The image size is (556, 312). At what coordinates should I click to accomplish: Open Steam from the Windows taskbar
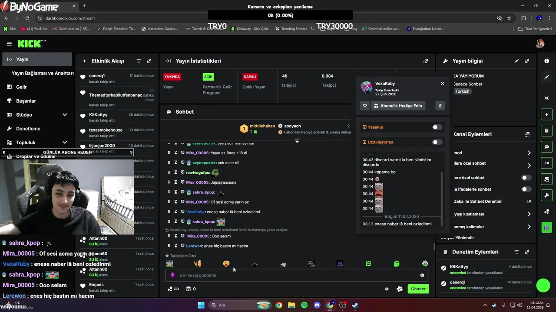pyautogui.click(x=355, y=305)
